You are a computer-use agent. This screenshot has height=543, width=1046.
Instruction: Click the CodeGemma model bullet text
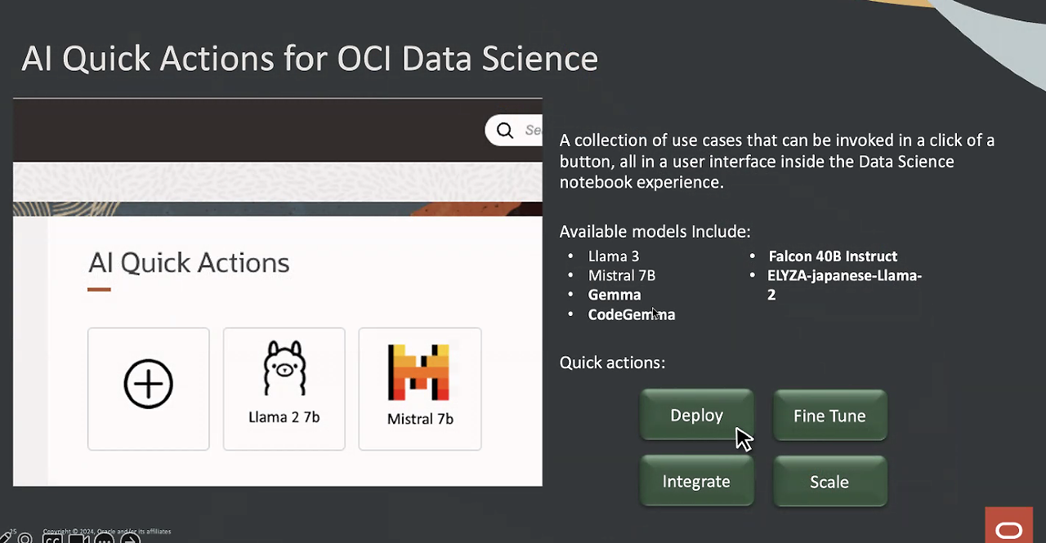[631, 314]
